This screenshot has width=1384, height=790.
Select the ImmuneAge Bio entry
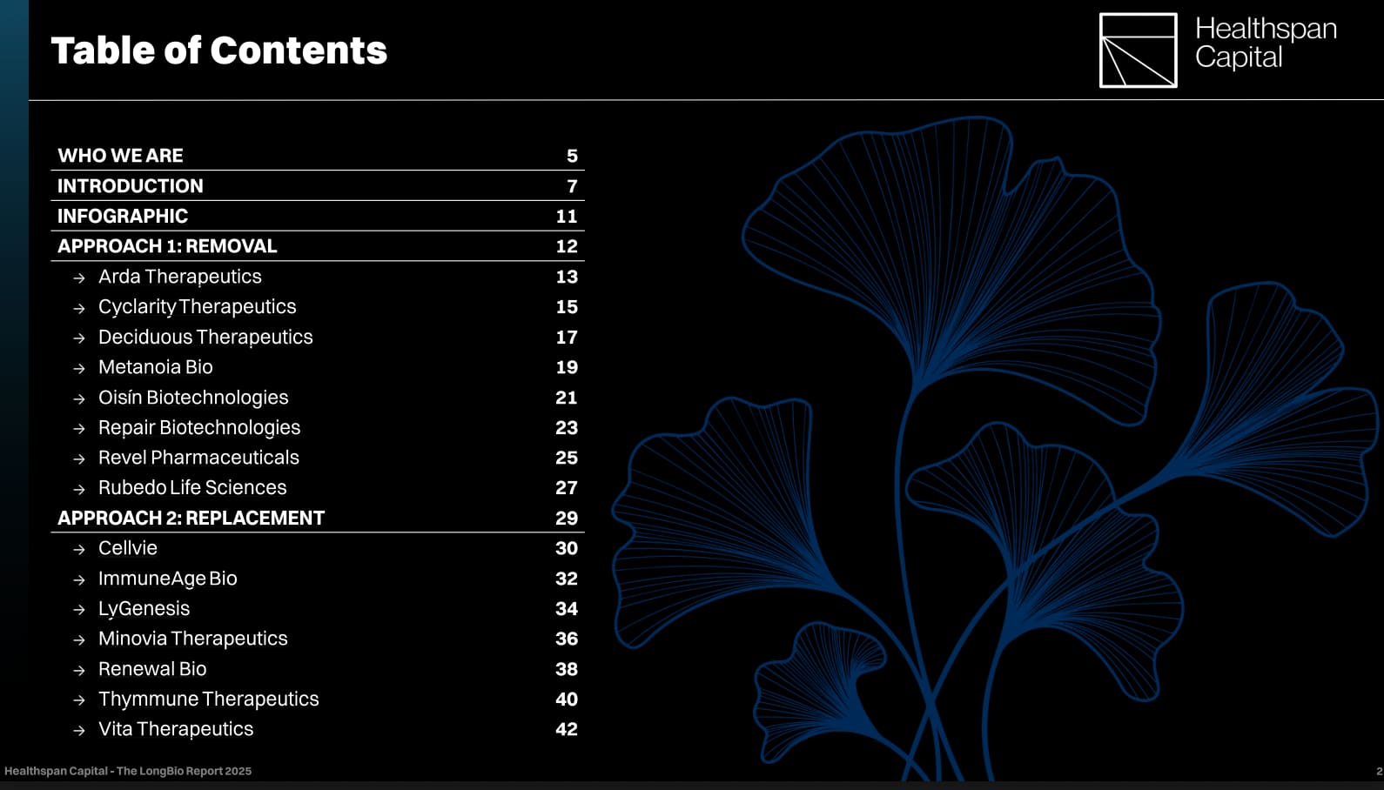(x=167, y=579)
